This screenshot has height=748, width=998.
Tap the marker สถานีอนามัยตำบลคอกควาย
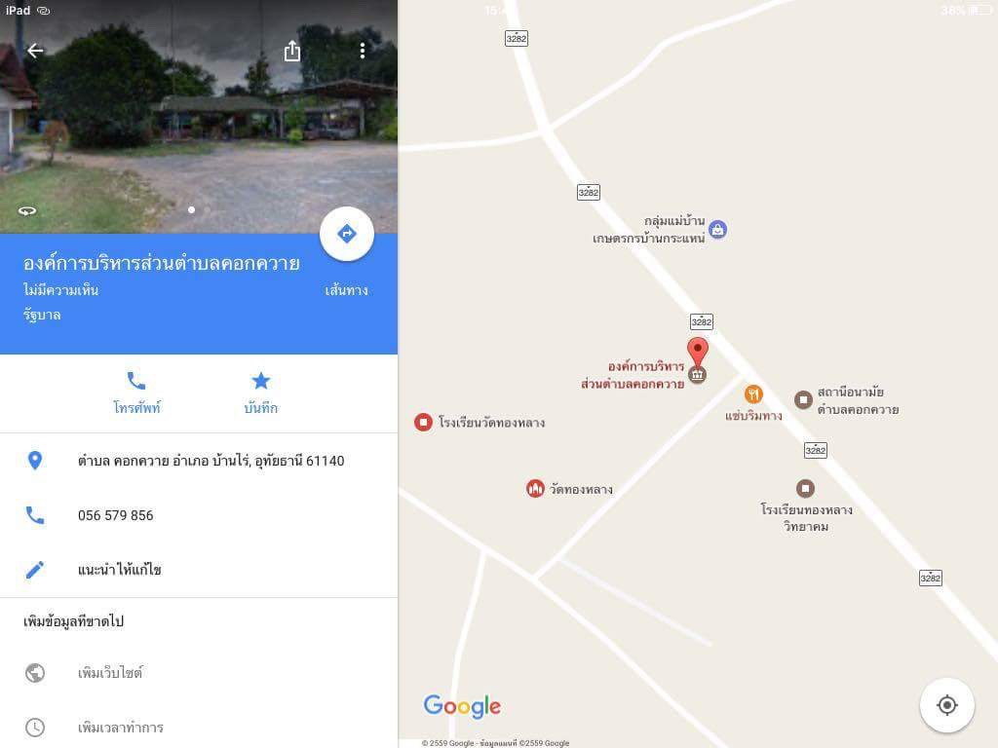[x=803, y=399]
